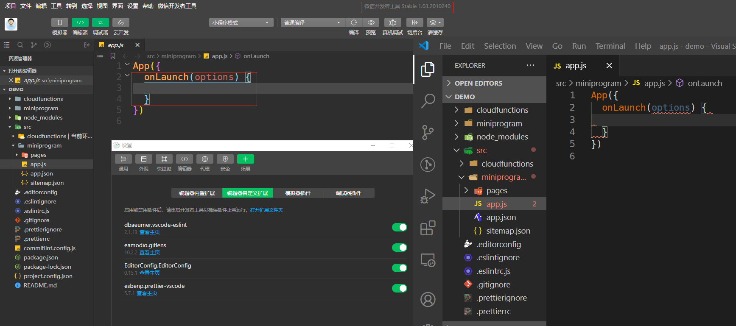
Task: Open the Terminal menu in VS Code
Action: pos(610,46)
